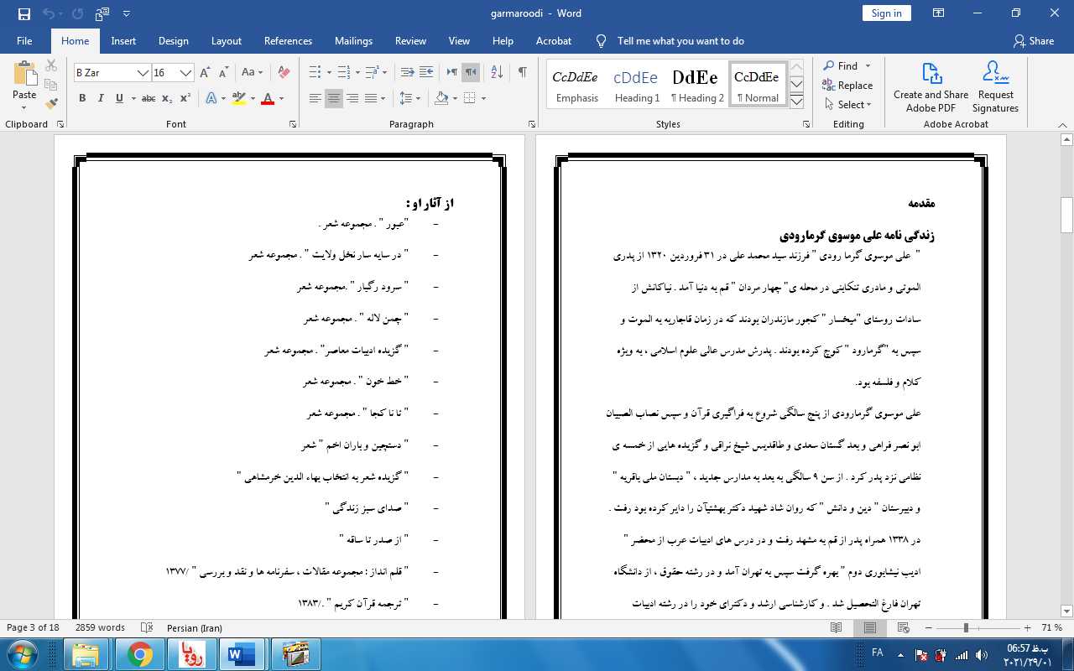This screenshot has height=671, width=1074.
Task: Click the Sign in button
Action: tap(886, 13)
